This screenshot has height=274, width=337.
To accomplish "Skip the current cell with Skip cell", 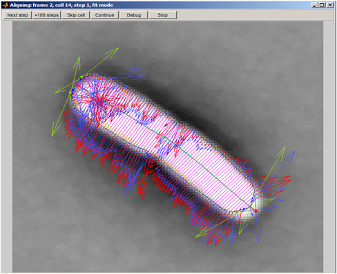I will (x=76, y=15).
